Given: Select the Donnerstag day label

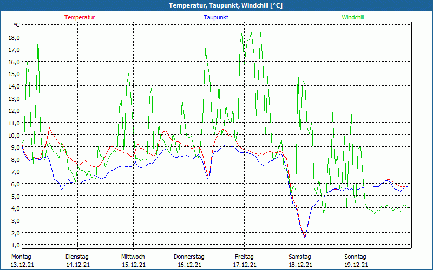Looking at the screenshot, I should [x=189, y=256].
